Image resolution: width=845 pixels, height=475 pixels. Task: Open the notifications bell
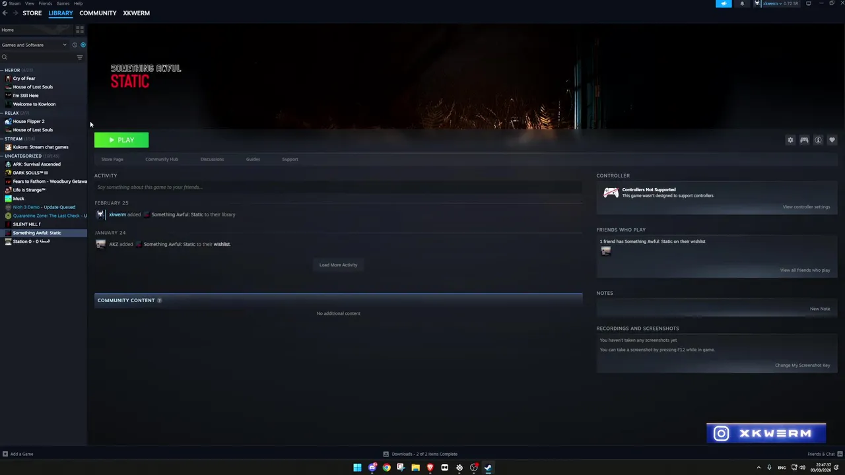[x=742, y=3]
